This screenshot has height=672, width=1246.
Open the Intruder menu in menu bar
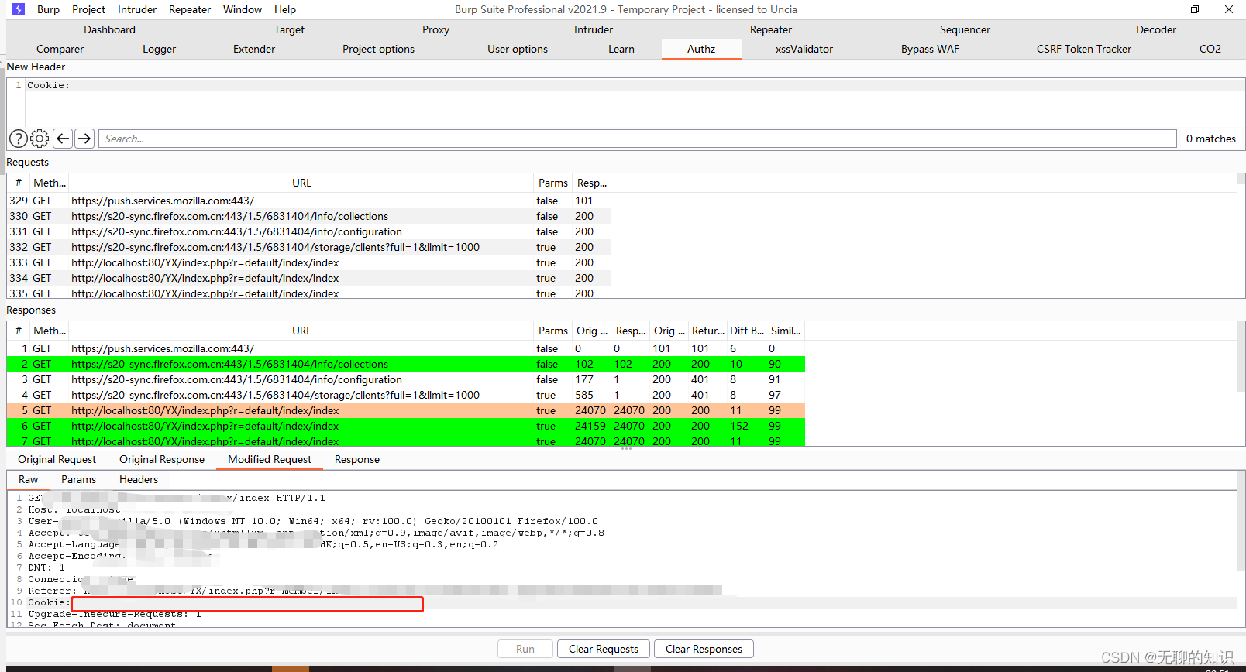[137, 9]
